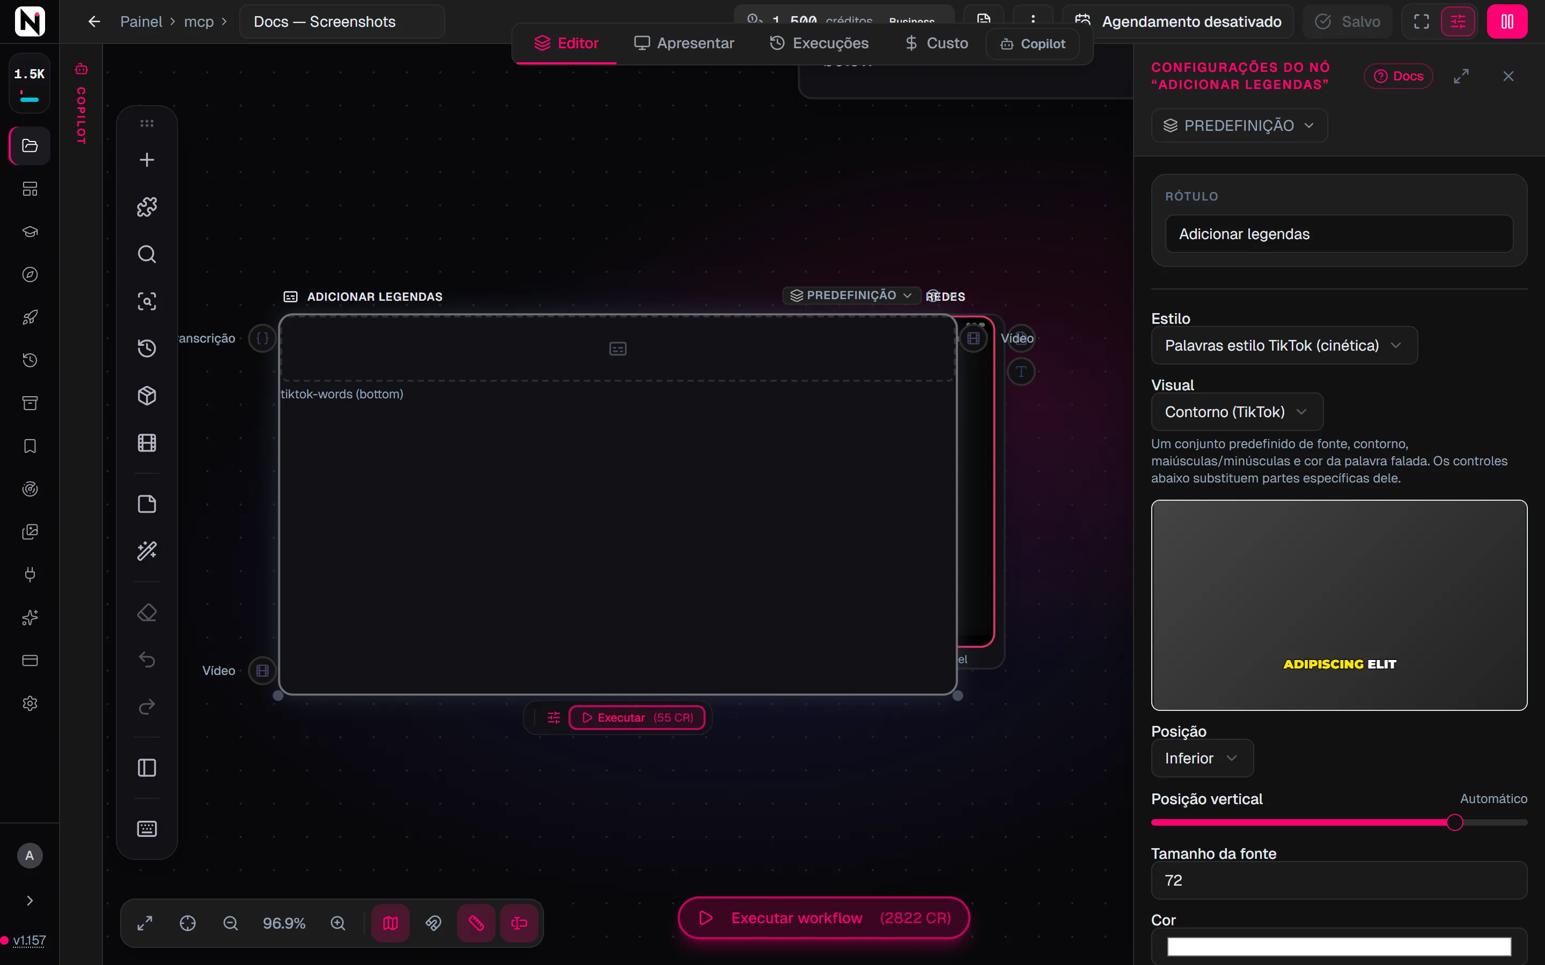
Task: Expand PREDEFINIÇÃO dropdown on canvas node
Action: click(x=851, y=295)
